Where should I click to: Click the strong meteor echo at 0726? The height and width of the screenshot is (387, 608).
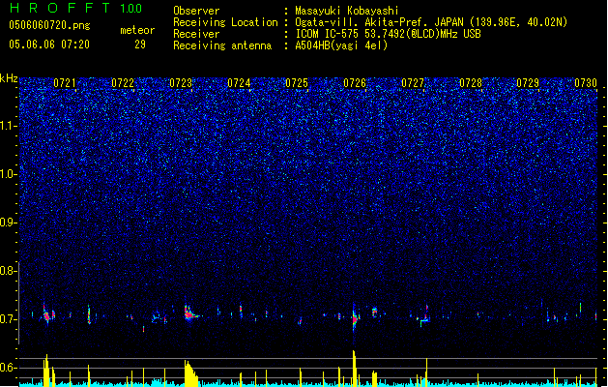(x=355, y=318)
